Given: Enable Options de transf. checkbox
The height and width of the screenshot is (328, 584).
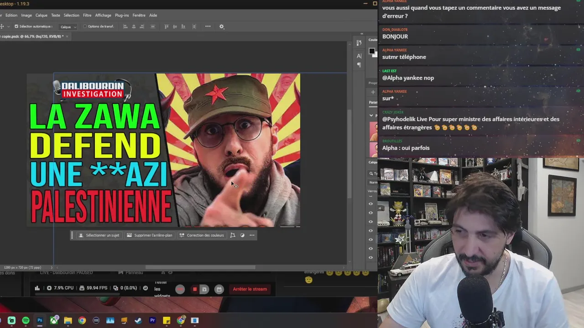Looking at the screenshot, I should (85, 26).
